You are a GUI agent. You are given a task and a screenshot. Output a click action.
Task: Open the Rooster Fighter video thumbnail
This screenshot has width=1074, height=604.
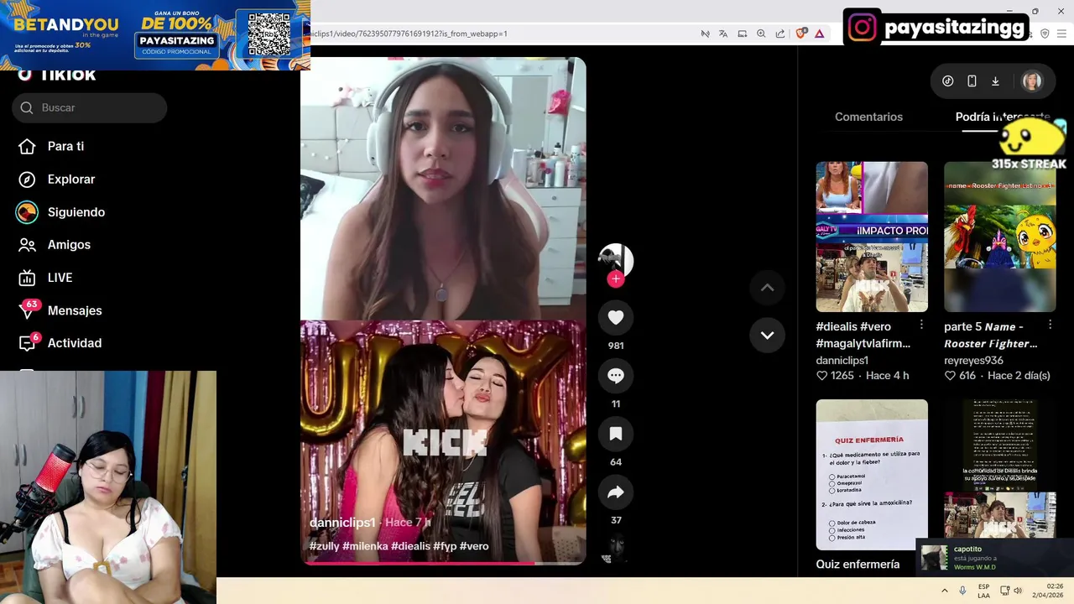pyautogui.click(x=999, y=237)
